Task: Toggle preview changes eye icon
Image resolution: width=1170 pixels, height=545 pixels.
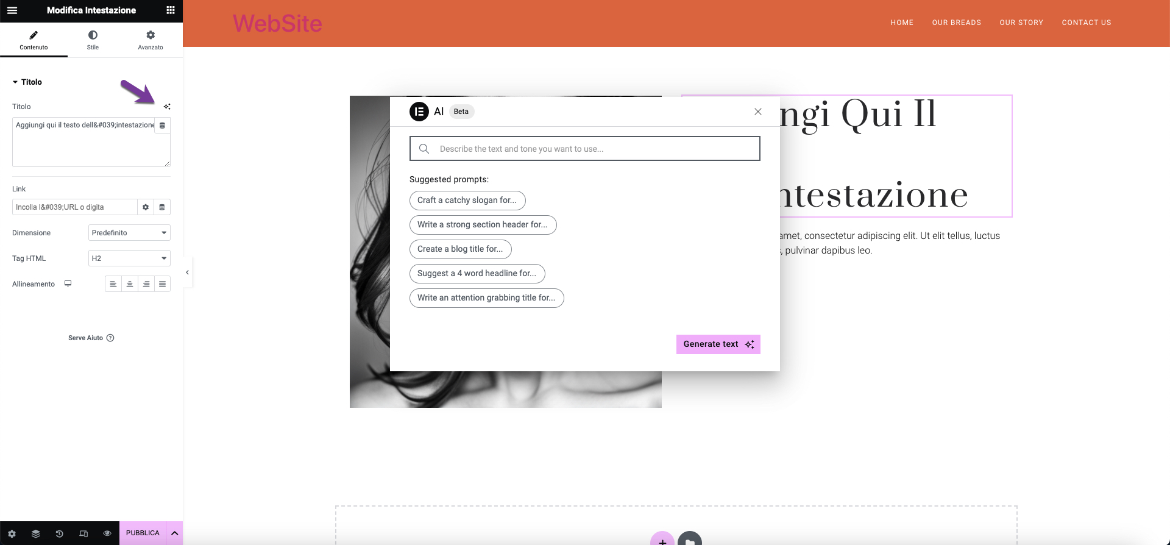Action: 107,533
